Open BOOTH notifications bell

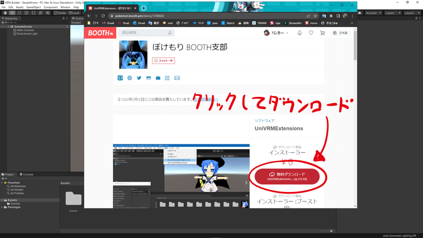299,33
